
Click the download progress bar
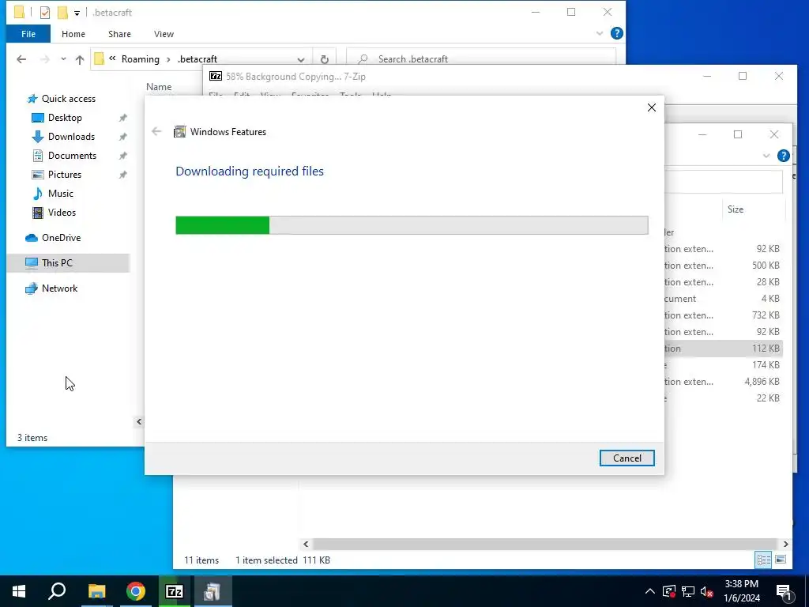coord(412,225)
